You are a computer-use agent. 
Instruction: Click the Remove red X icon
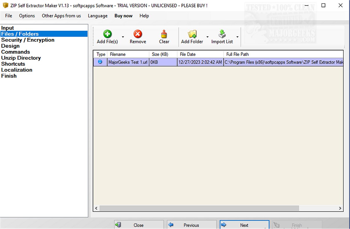click(138, 34)
